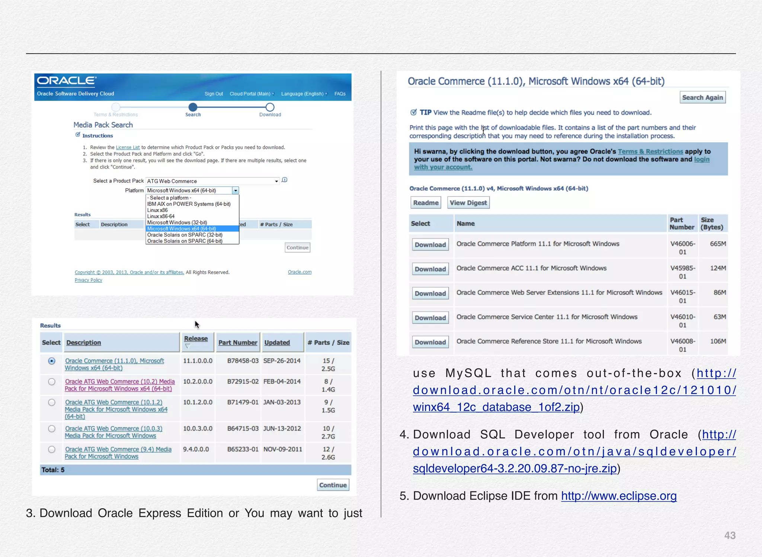
Task: Click the View Digest button
Action: [468, 203]
